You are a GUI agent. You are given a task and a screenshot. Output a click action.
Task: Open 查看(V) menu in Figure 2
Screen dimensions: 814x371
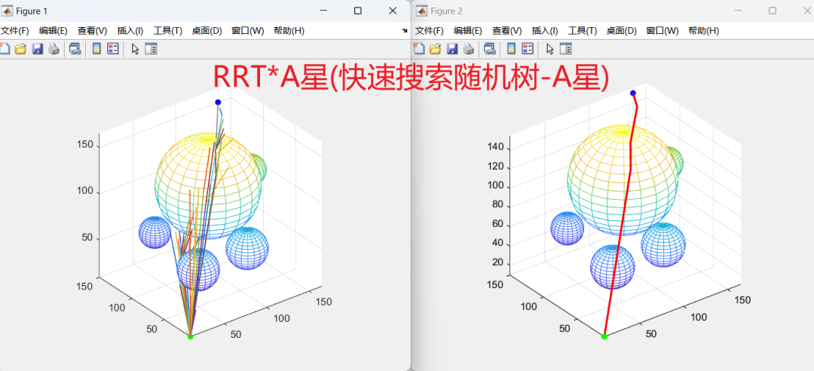click(507, 31)
